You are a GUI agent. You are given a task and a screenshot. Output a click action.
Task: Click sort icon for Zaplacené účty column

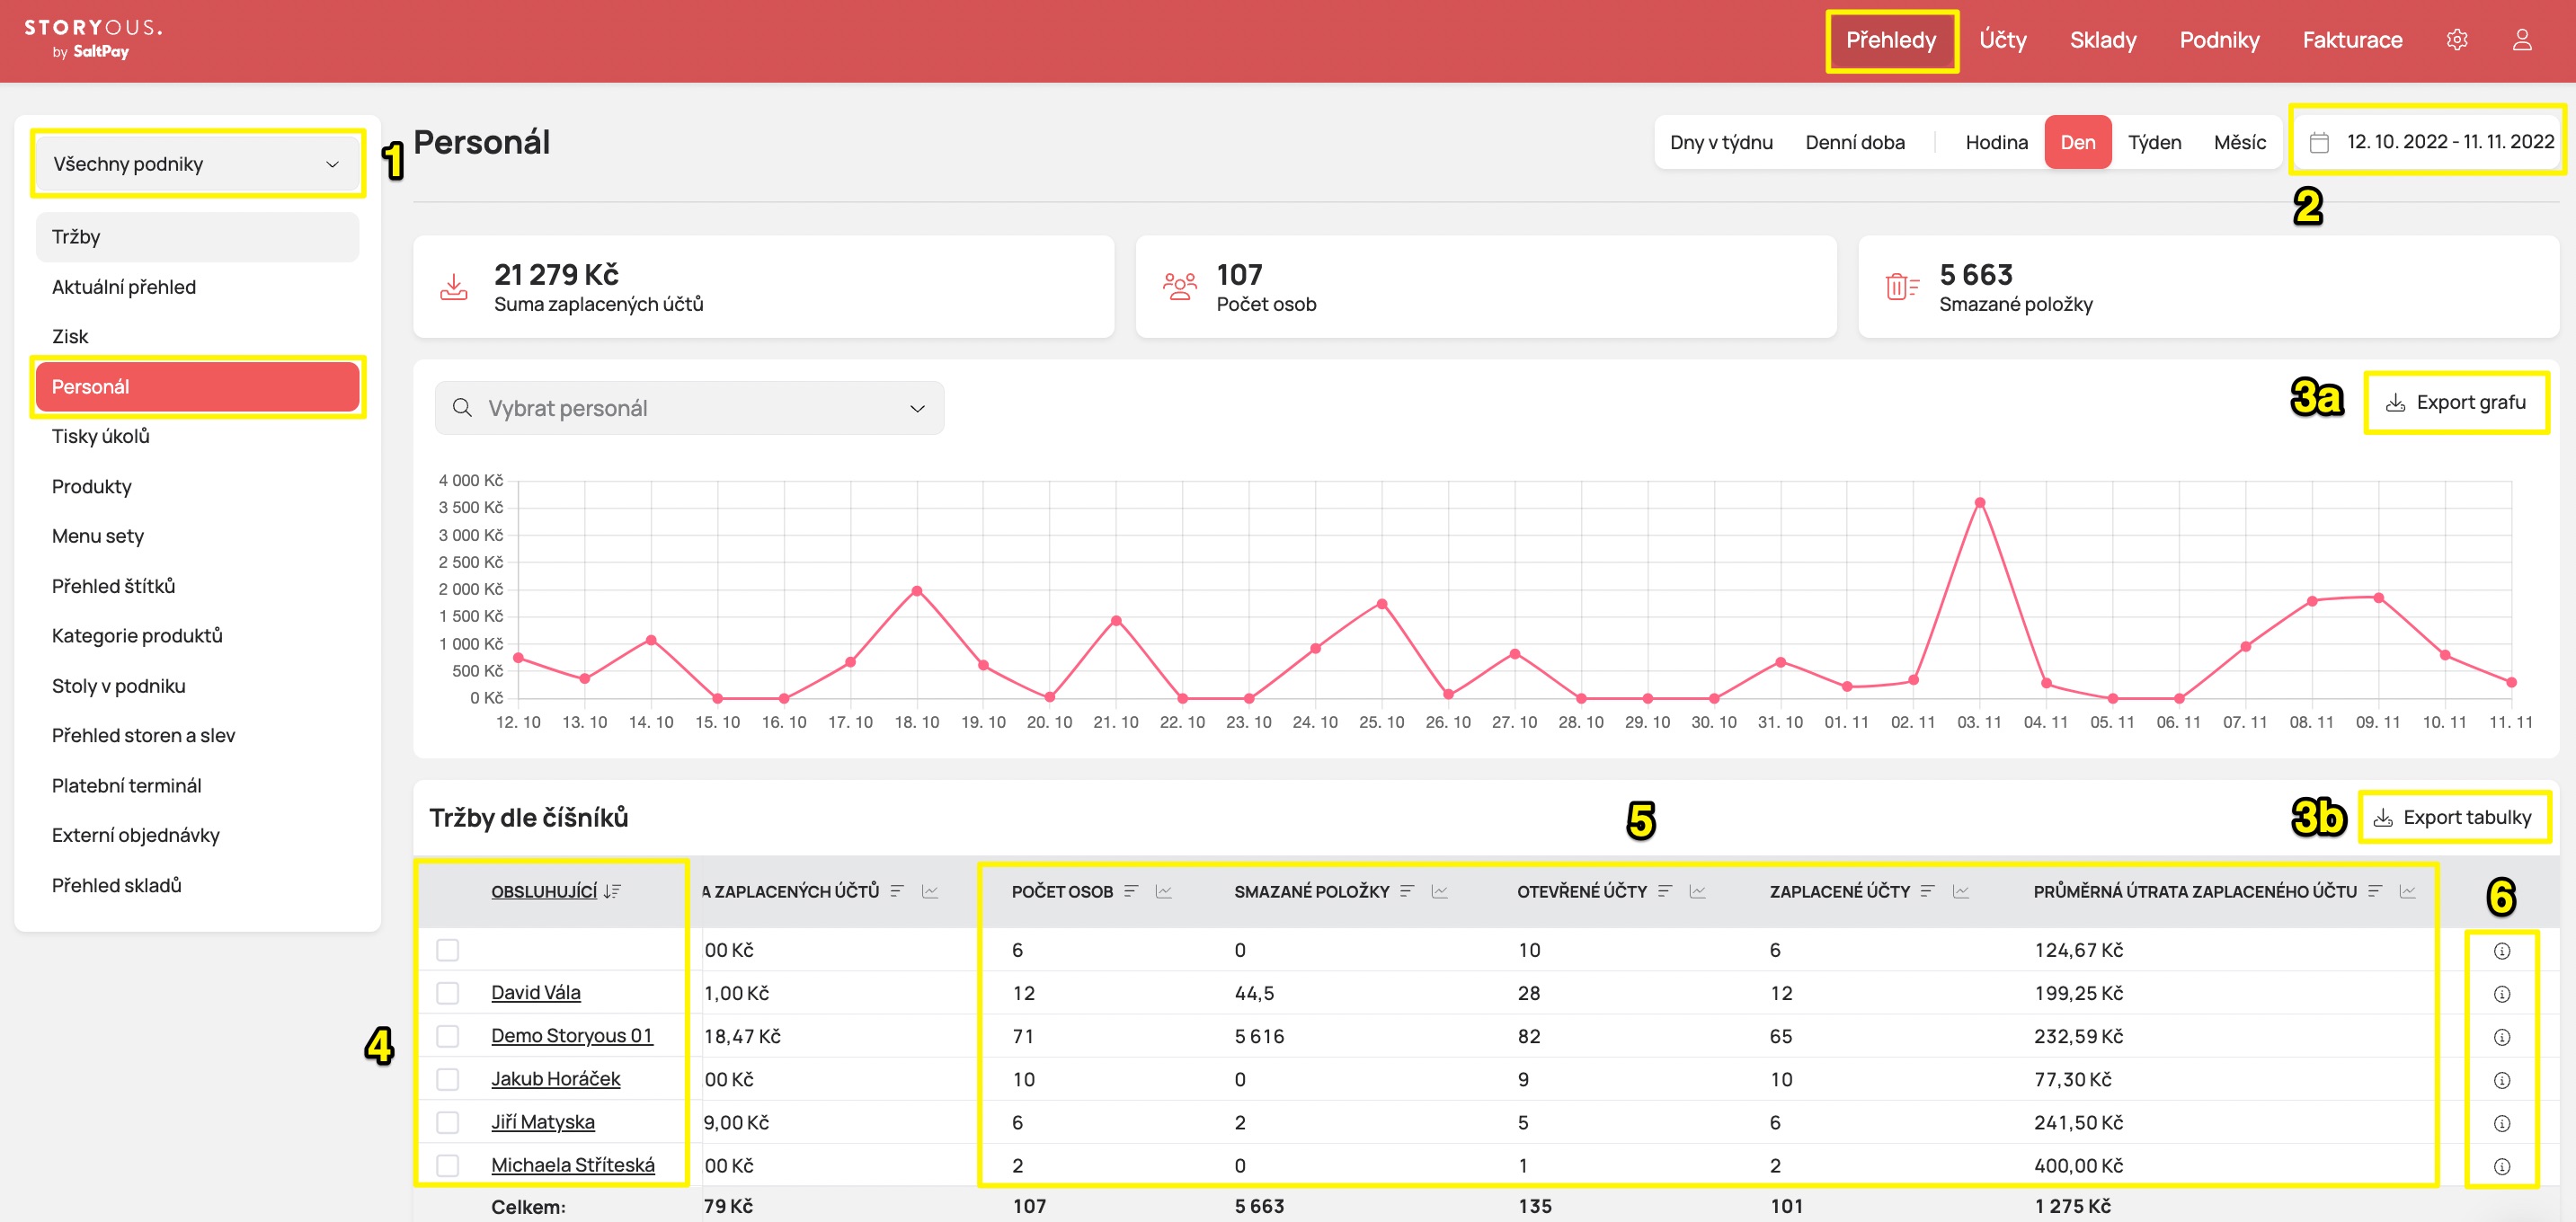[1928, 891]
